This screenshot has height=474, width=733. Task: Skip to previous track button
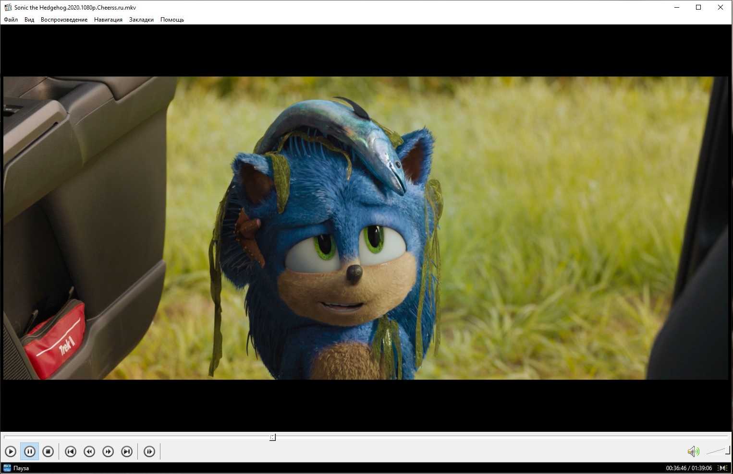point(71,451)
